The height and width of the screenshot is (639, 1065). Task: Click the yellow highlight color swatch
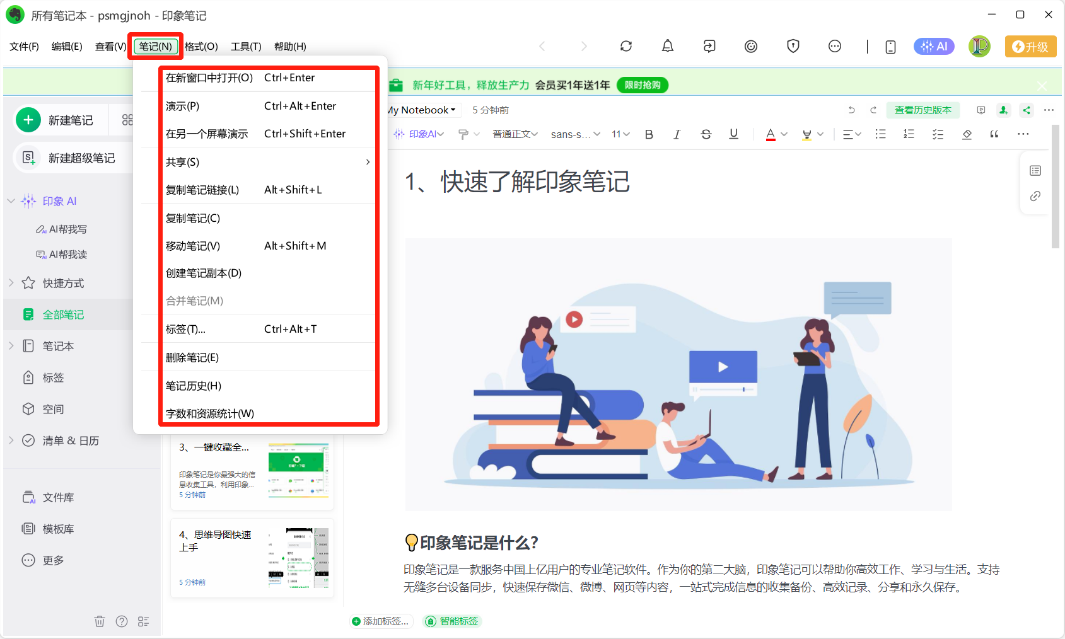806,134
